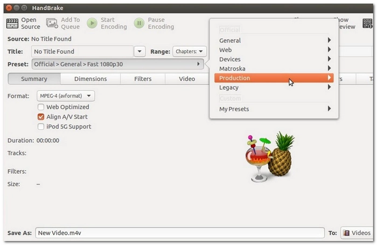Open the Preset selector Official > General > Fast 1080p30

click(x=118, y=64)
